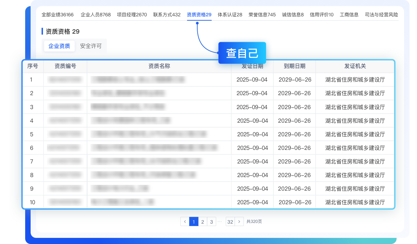Click the 查自己 button
Image resolution: width=417 pixels, height=244 pixels.
[x=242, y=53]
